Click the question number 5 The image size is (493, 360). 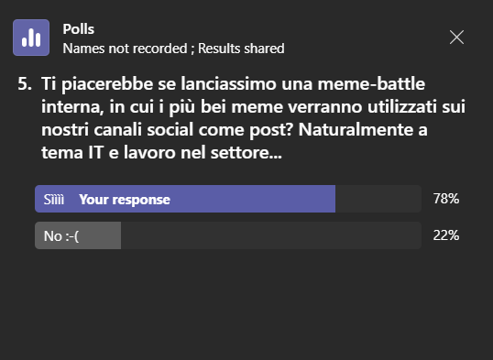click(x=25, y=84)
